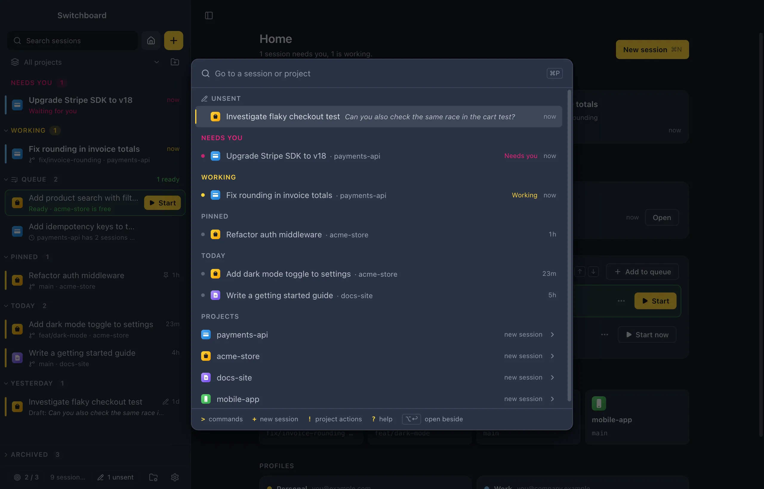Viewport: 764px width, 489px height.
Task: Collapse the QUEUE section in sidebar
Action: coord(6,179)
